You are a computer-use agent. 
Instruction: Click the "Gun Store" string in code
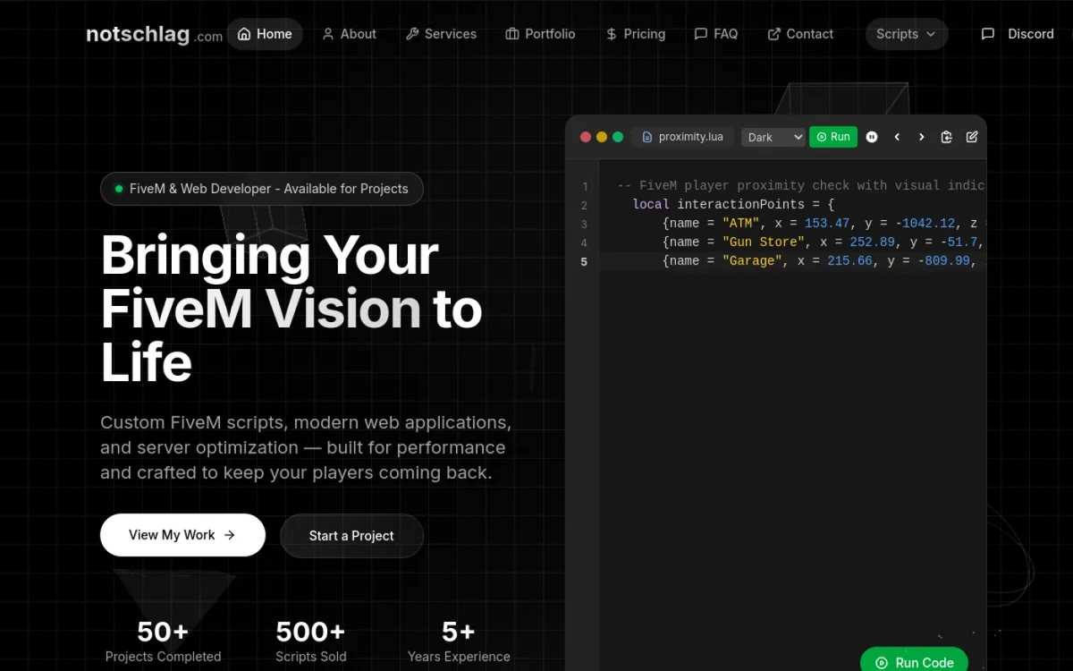(764, 242)
